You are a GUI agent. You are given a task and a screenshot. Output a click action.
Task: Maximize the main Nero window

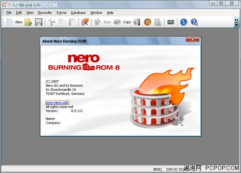tap(221, 3)
